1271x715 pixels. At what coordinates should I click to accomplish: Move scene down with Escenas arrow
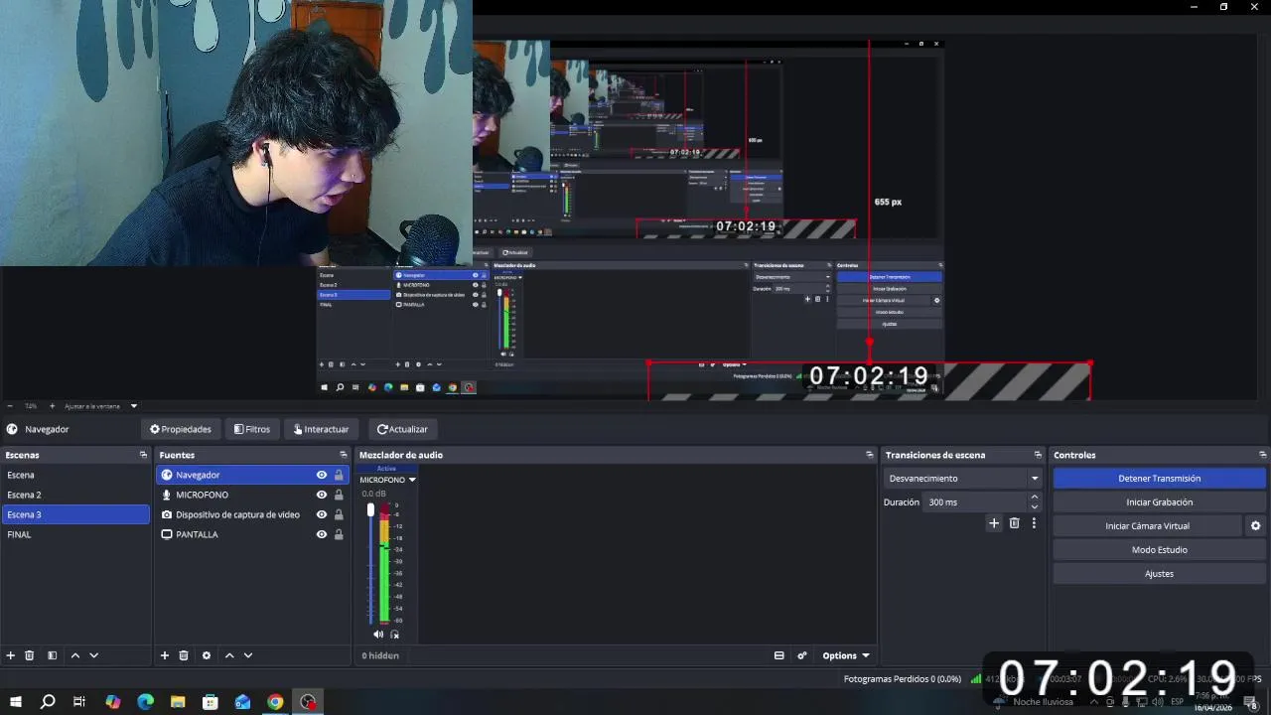tap(94, 655)
